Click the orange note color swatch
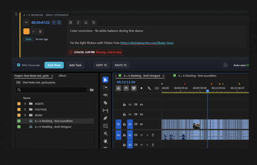 [x=26, y=31]
